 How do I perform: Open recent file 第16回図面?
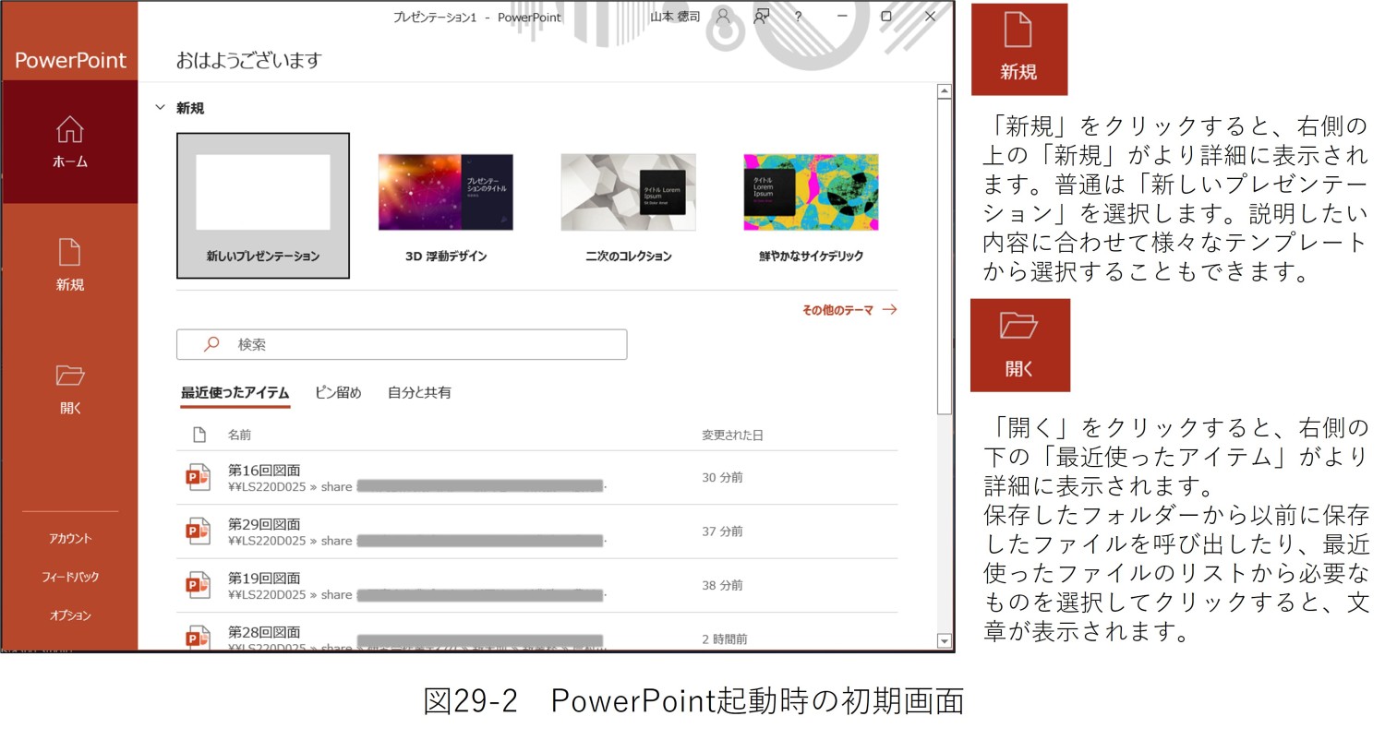pos(536,478)
